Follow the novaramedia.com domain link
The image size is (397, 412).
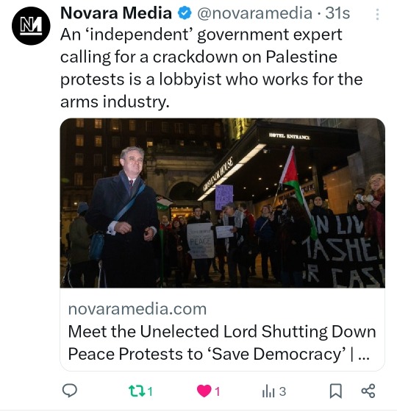pos(137,309)
